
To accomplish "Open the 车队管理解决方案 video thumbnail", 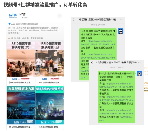I will coord(21,107).
